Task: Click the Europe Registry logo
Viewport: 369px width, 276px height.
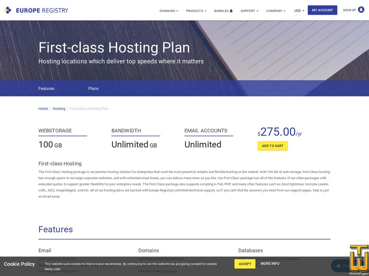Action: pos(36,10)
